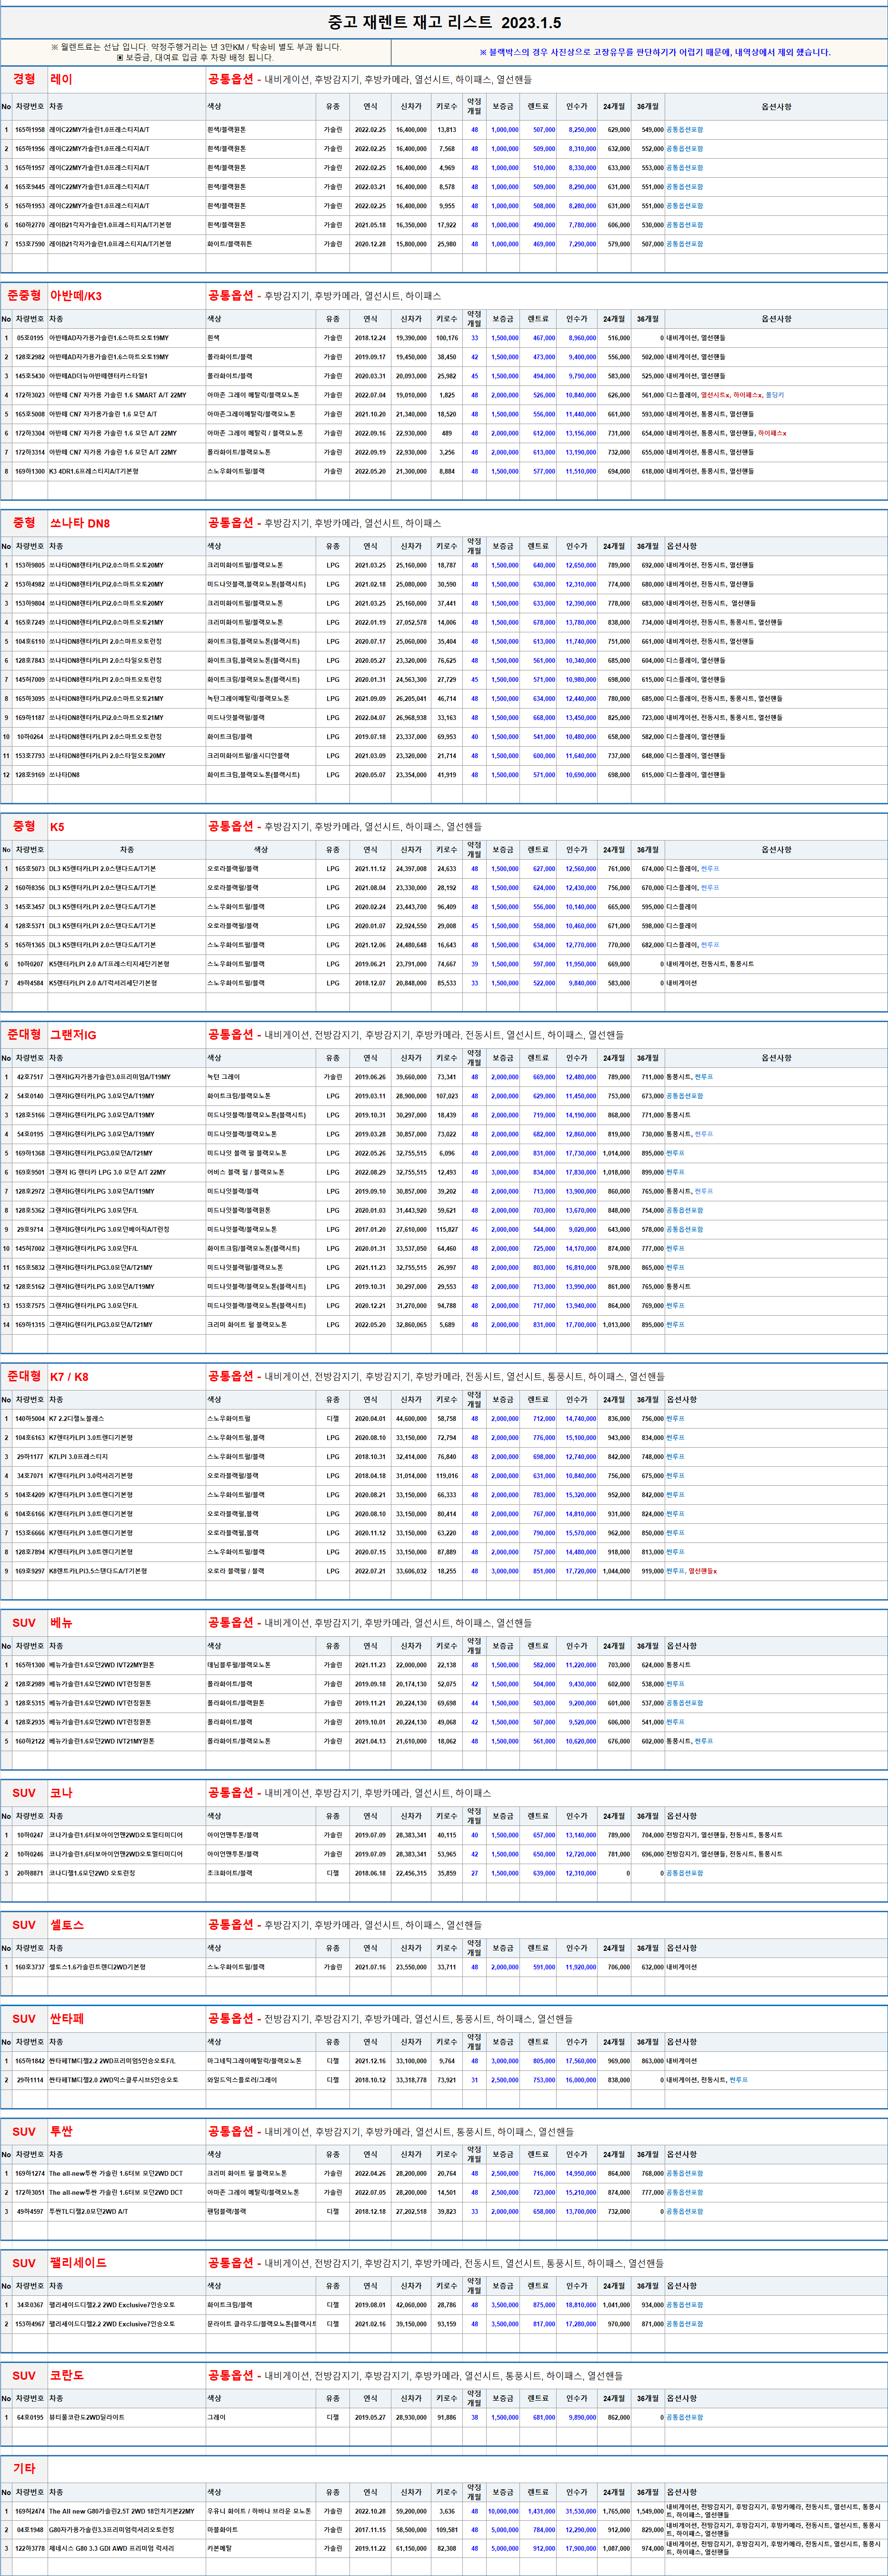
Task: Click plate number cell 20하8871
Action: click(30, 1873)
